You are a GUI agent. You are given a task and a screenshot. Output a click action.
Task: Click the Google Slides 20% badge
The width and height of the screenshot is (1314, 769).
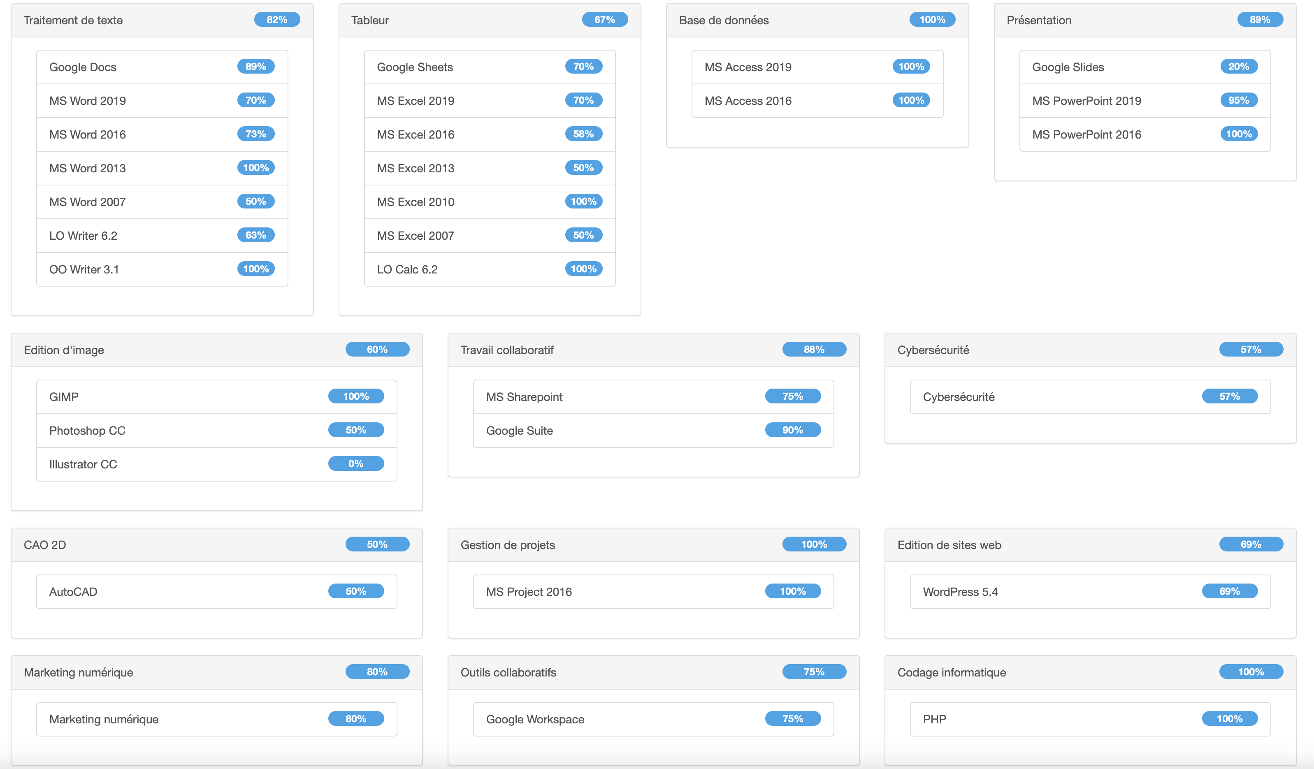1238,67
